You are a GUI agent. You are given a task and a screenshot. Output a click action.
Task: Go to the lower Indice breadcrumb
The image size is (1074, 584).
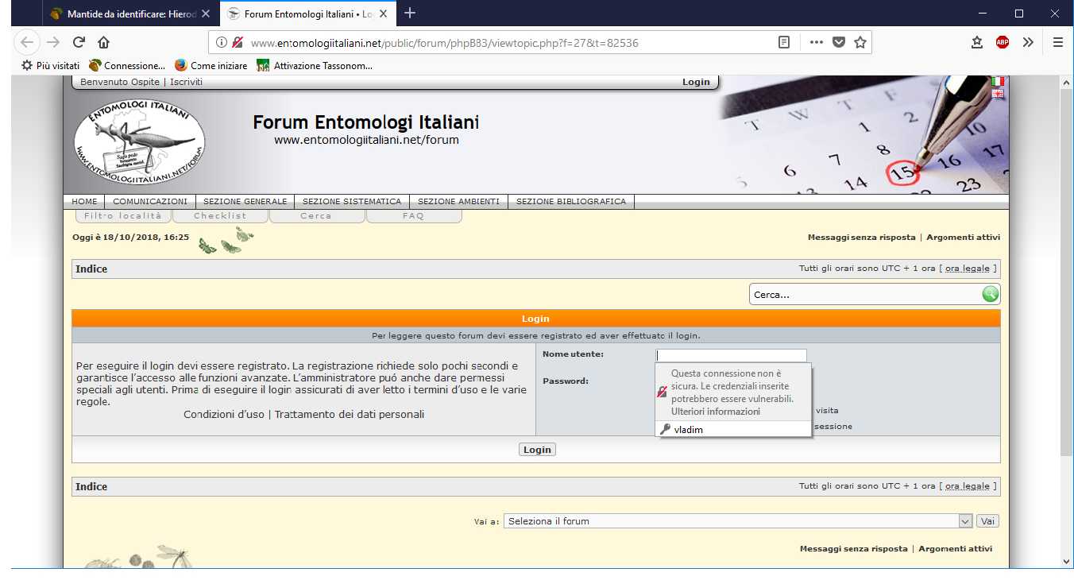91,486
